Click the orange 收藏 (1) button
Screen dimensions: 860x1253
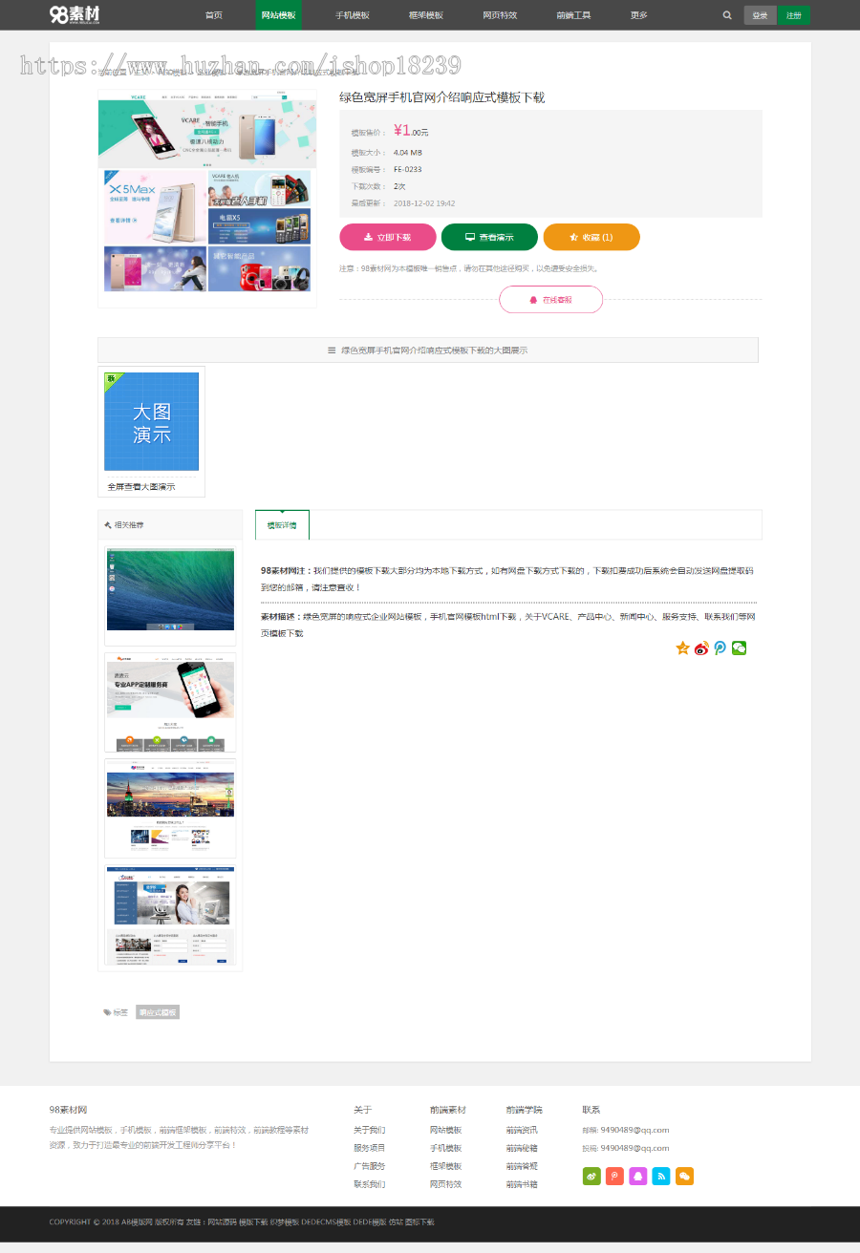tap(591, 237)
